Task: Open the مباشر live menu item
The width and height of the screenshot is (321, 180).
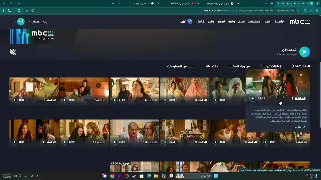Action: (211, 22)
